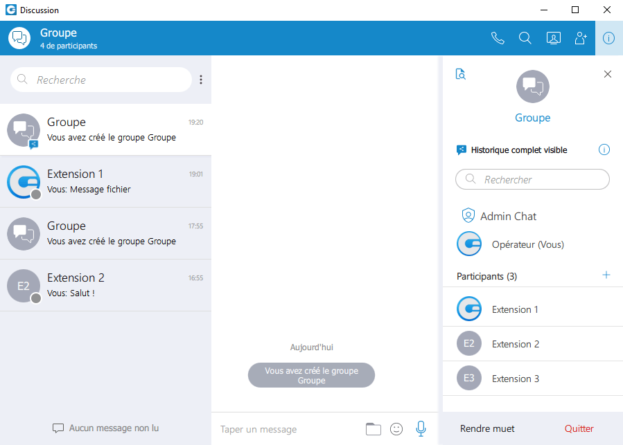This screenshot has width=623, height=445.
Task: Click the 4 de participants subtitle
Action: (x=69, y=46)
